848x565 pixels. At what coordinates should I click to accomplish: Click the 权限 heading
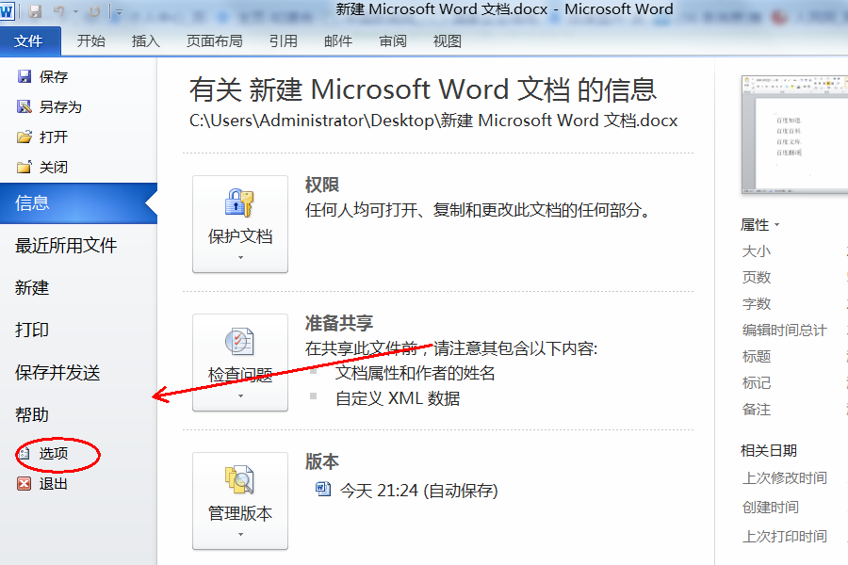322,185
